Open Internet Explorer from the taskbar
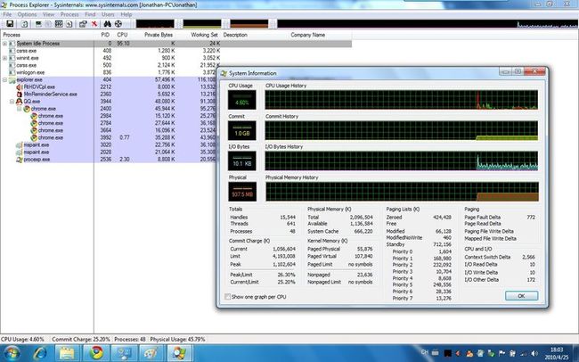The width and height of the screenshot is (579, 362). 39,353
